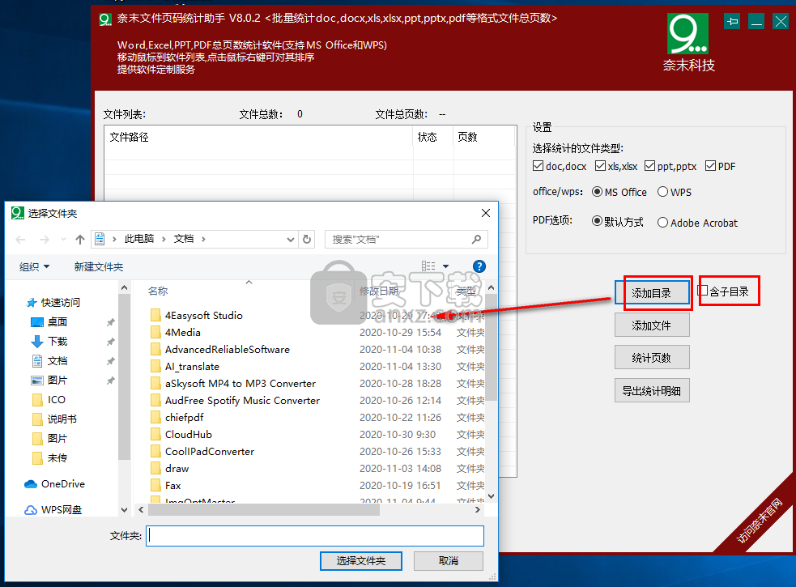Expand the chevron after 此电脑 in the path
This screenshot has width=796, height=587.
[x=164, y=239]
